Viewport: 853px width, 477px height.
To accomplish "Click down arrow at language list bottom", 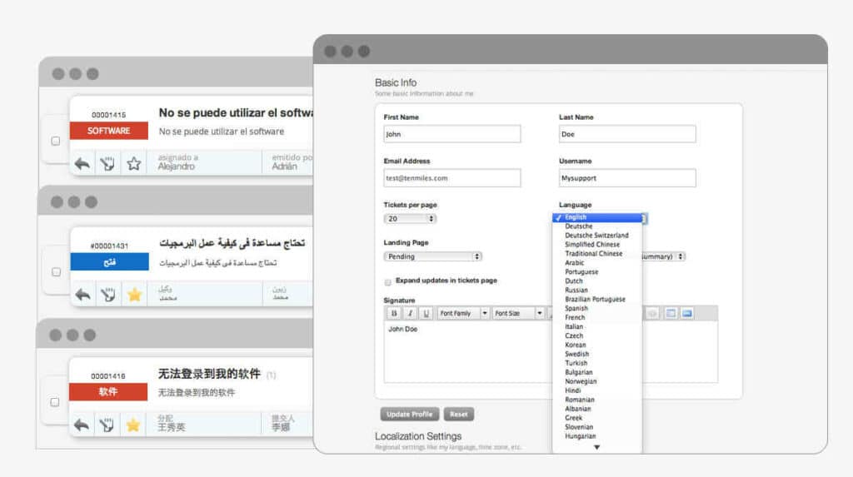I will click(596, 447).
